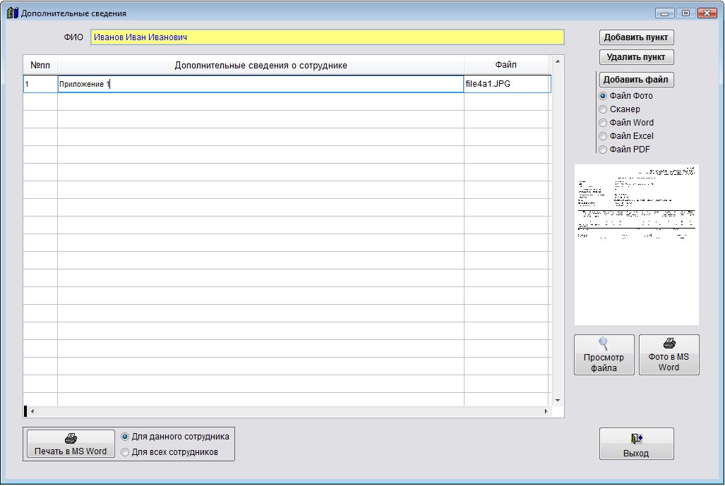Click the Добавить файл button
The height and width of the screenshot is (486, 725).
[636, 80]
